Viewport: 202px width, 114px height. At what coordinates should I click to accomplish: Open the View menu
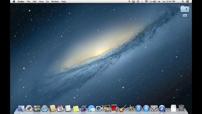[41, 2]
